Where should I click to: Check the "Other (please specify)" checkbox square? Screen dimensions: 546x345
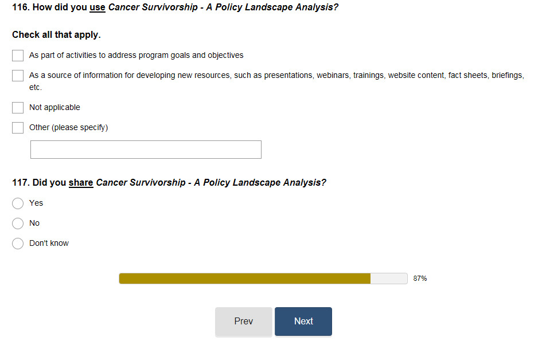(18, 128)
